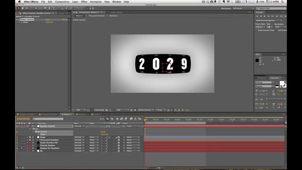This screenshot has height=170, width=302.
Task: Toggle loop option in Preview panel
Action: coord(281,17)
